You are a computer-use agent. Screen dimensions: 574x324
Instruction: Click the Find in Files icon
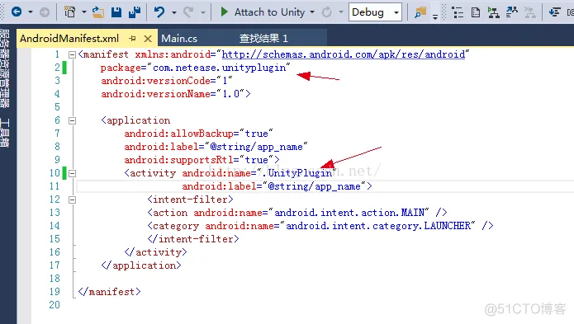point(420,12)
